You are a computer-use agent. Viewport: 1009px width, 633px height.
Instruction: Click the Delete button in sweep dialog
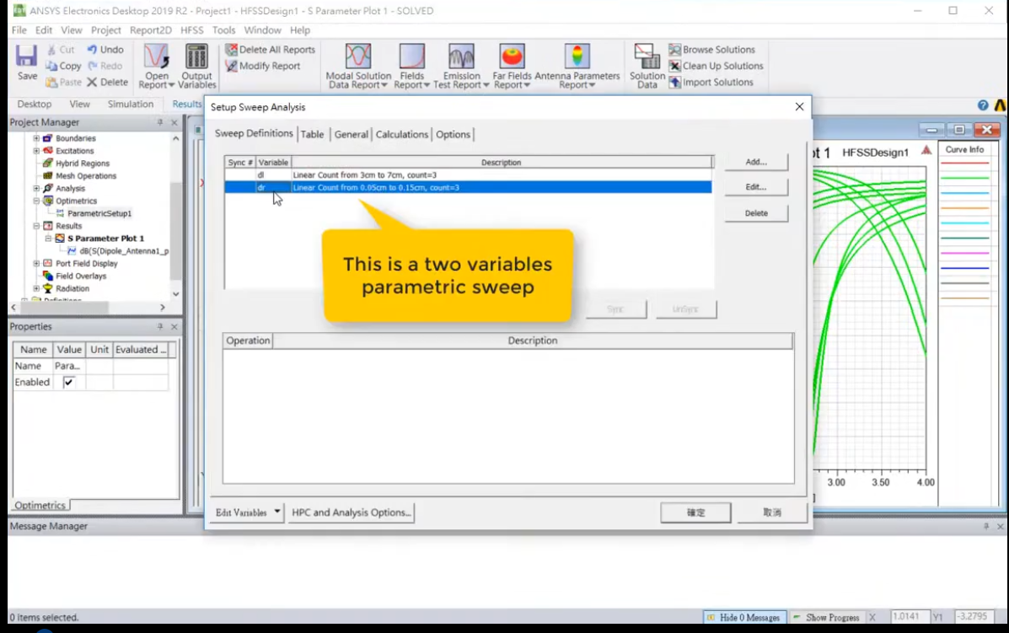756,213
